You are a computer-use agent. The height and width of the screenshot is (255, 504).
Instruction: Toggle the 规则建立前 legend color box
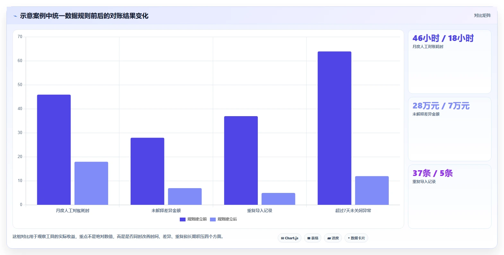[x=183, y=219]
